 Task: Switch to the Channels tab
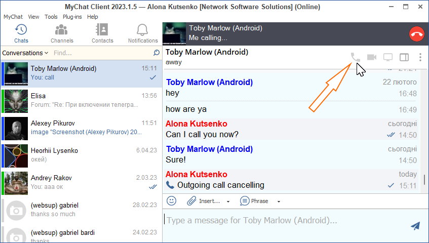coord(62,33)
